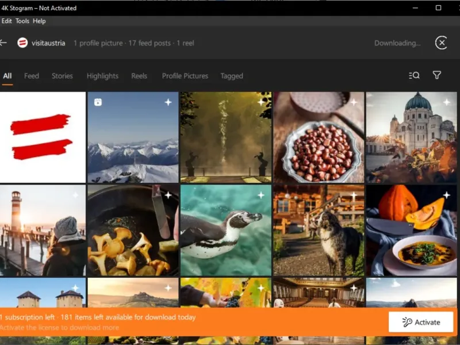Switch to the Stories tab
The width and height of the screenshot is (460, 345).
[x=62, y=76]
